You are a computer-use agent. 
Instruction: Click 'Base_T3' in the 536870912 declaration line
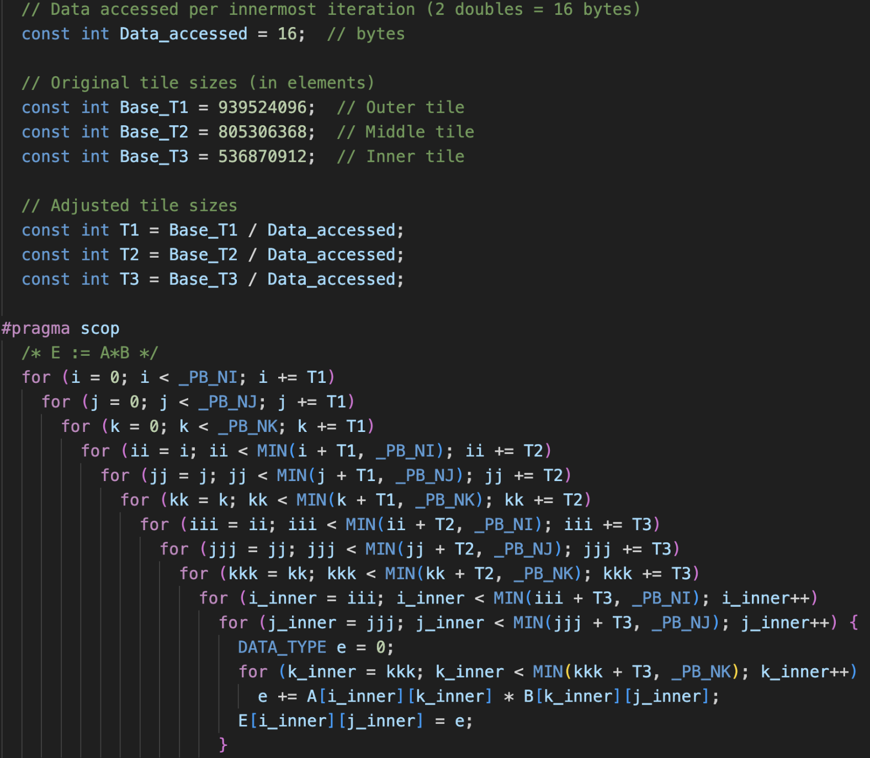pyautogui.click(x=154, y=156)
